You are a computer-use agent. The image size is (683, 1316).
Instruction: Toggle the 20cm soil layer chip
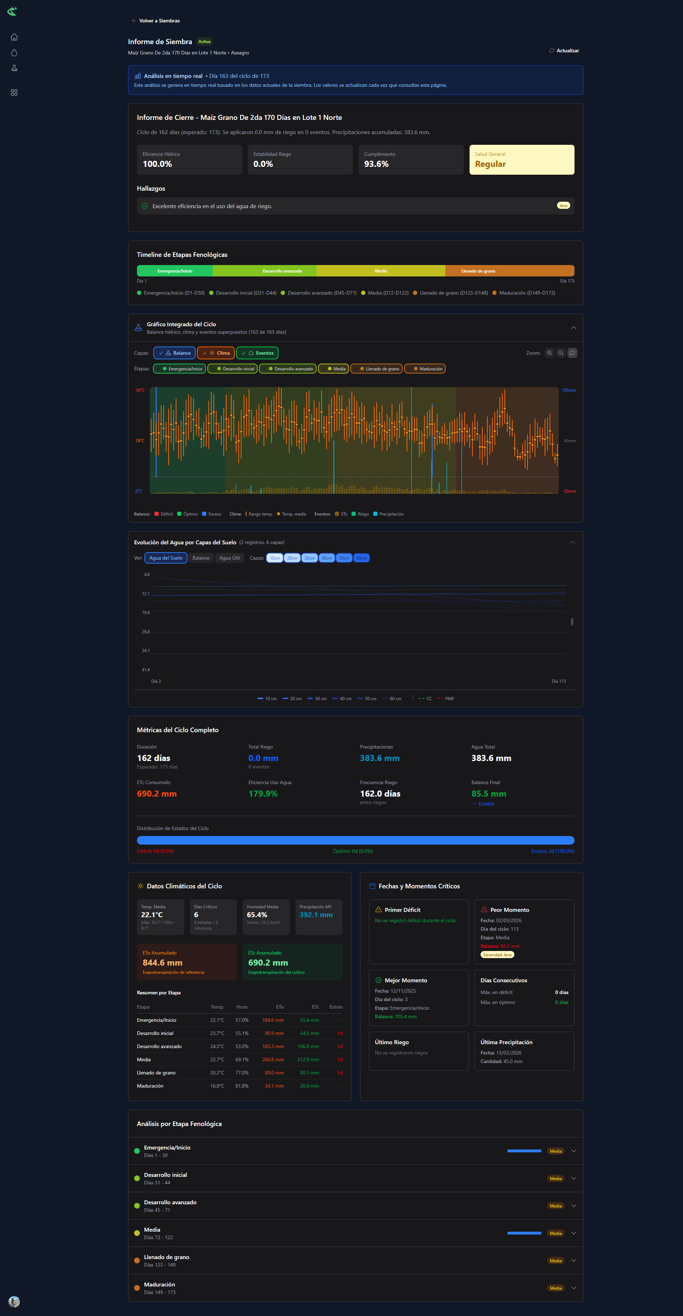pos(292,558)
